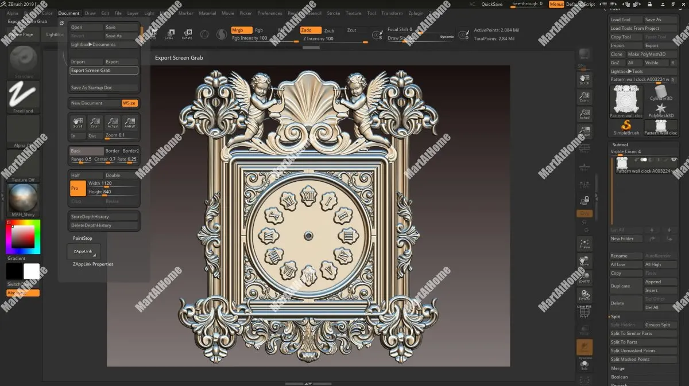689x386 pixels.
Task: Click the Scale icon in the top toolbar
Action: [x=170, y=34]
